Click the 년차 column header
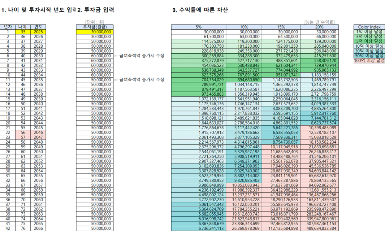 [x=7, y=27]
